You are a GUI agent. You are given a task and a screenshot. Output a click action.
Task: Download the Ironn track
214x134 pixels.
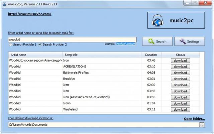coord(180,104)
